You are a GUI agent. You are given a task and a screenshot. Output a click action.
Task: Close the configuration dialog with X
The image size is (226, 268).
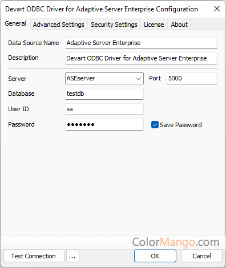pos(217,9)
